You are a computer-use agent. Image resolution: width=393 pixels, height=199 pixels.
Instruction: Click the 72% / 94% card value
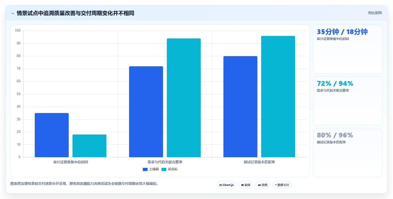[335, 83]
